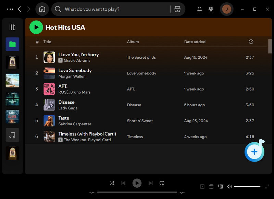Open Connect to a device icon
274x199 pixels.
coord(220,187)
